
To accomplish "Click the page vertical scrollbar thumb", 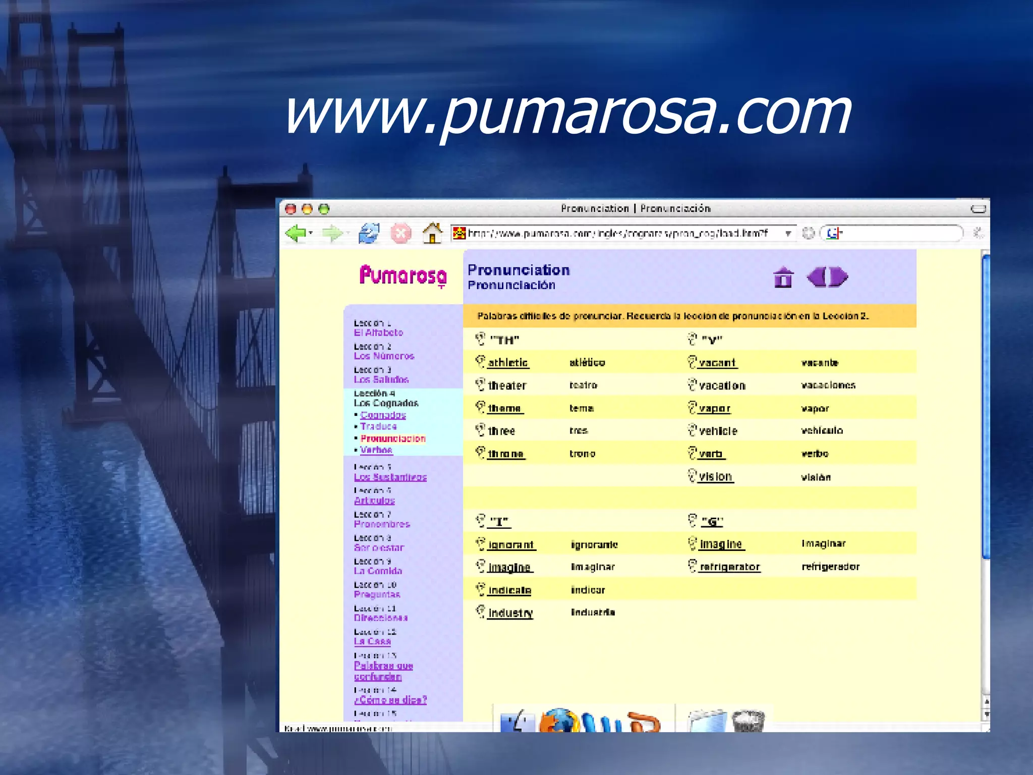I will (986, 407).
